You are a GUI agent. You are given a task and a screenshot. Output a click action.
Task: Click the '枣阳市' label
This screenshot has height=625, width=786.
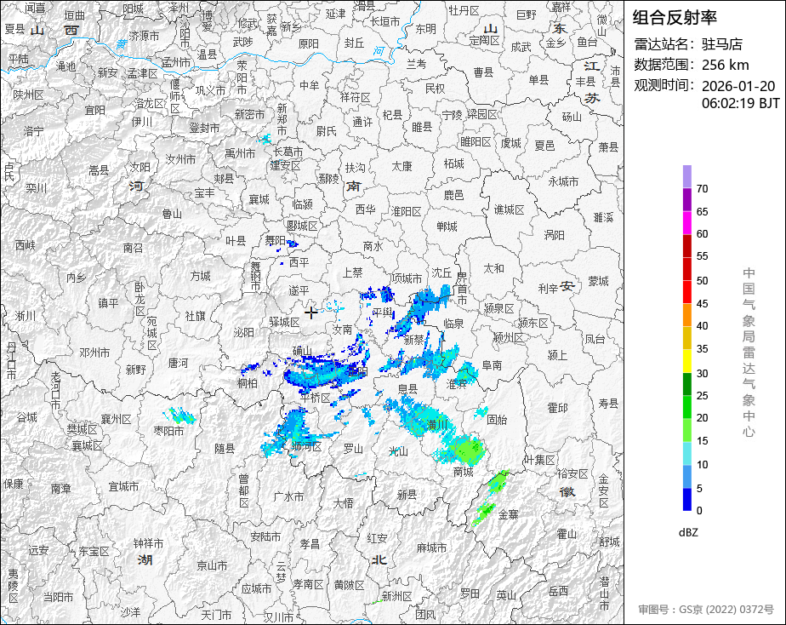tap(169, 430)
